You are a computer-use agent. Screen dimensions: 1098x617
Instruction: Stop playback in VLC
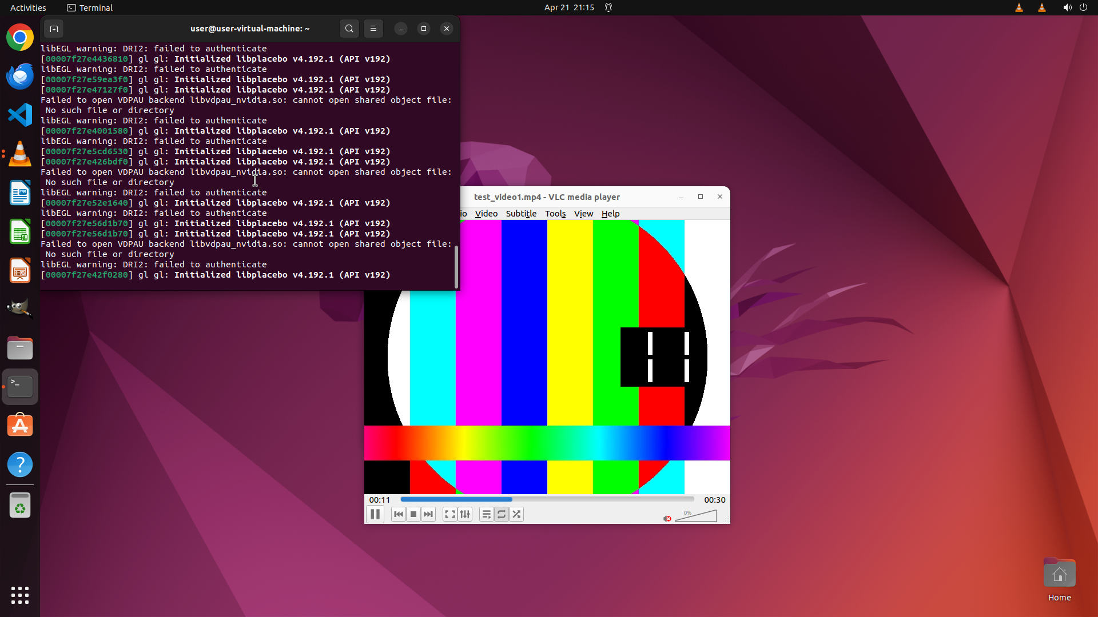point(413,514)
